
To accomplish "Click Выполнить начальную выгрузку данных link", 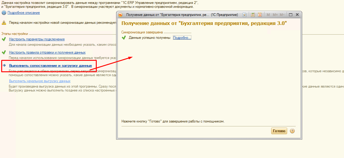I will click(x=40, y=81).
